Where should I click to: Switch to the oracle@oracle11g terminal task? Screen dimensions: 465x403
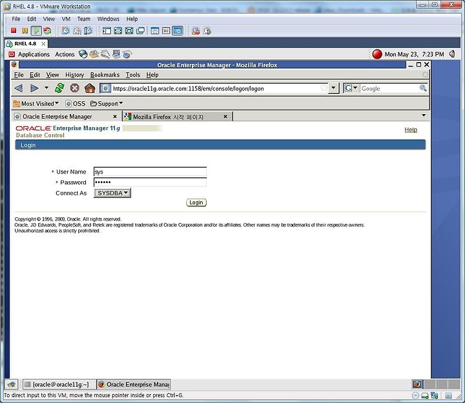coord(59,384)
